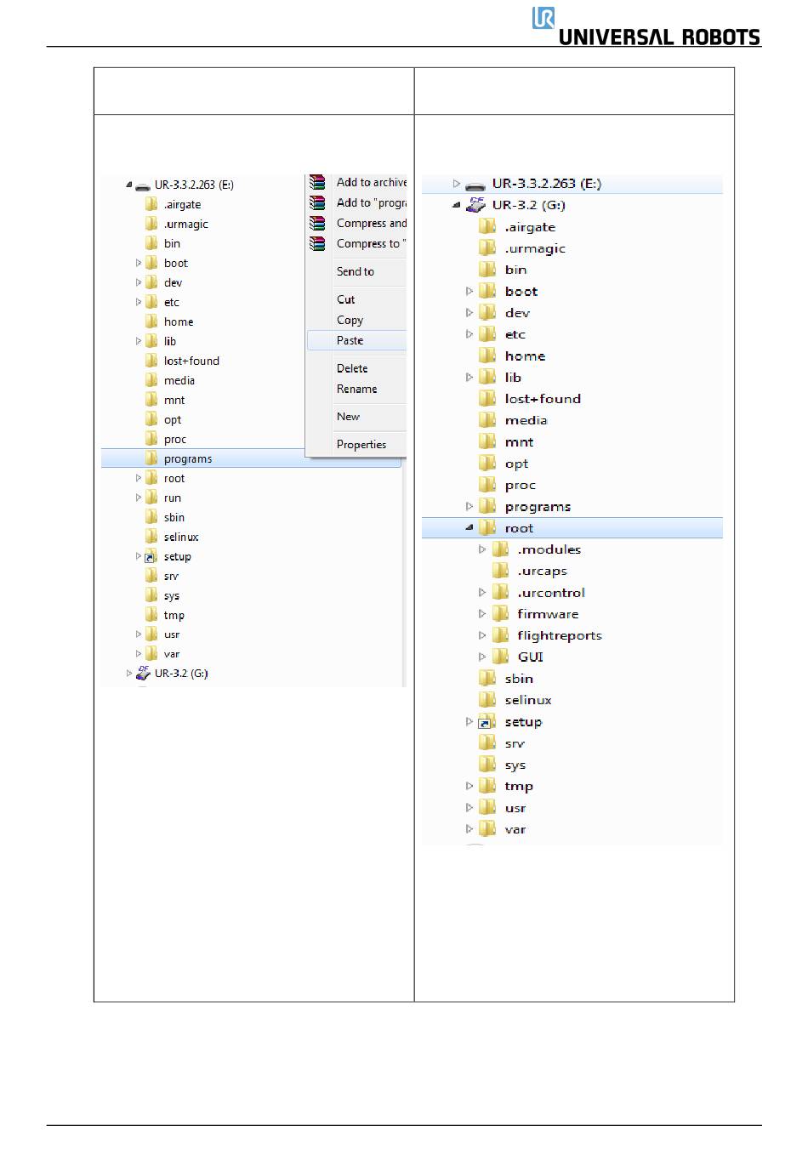Expand the boot folder under drive E:
Image resolution: width=808 pixels, height=1172 pixels.
[139, 263]
